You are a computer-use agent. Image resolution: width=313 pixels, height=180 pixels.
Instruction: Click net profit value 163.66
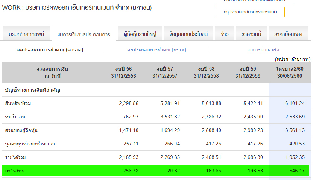click(214, 171)
